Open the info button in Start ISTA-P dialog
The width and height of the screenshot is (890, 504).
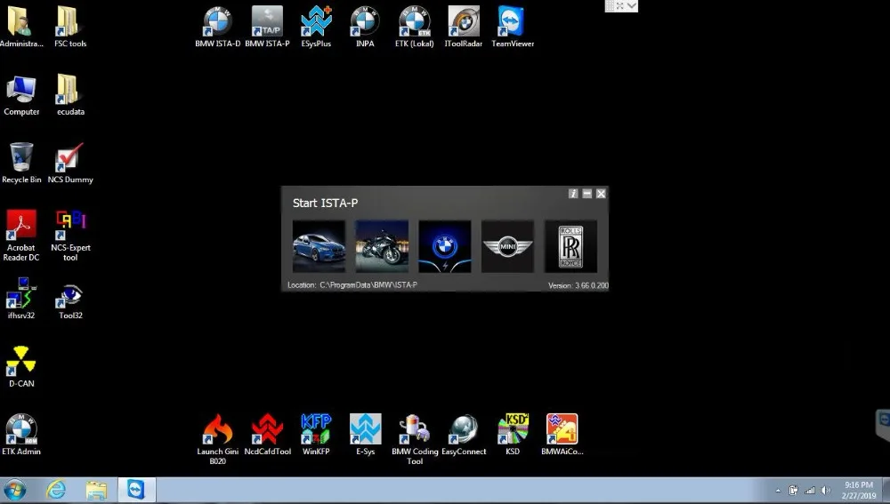573,194
